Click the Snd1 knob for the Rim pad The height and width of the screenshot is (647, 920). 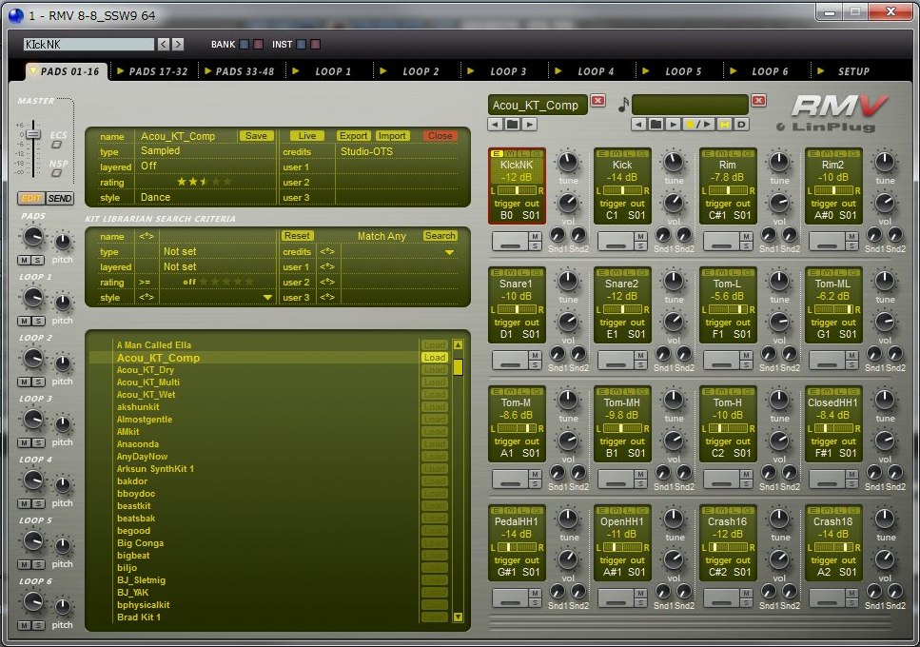(x=768, y=235)
